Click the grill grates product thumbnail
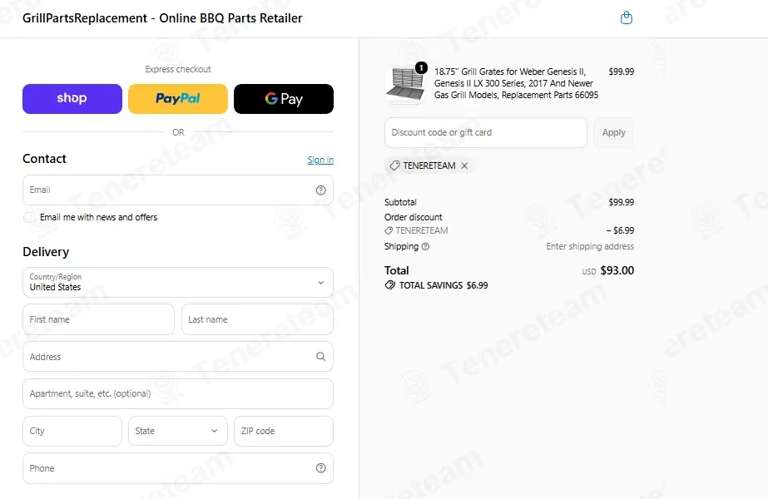This screenshot has height=499, width=768. (405, 84)
